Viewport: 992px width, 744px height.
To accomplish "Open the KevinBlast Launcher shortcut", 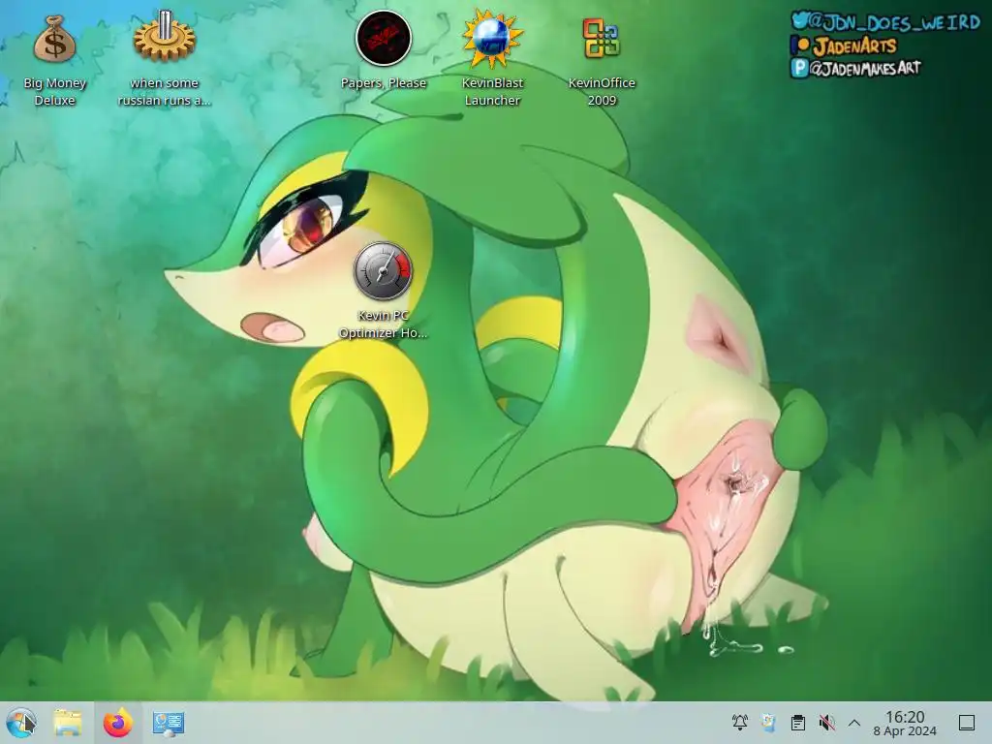I will pos(492,39).
